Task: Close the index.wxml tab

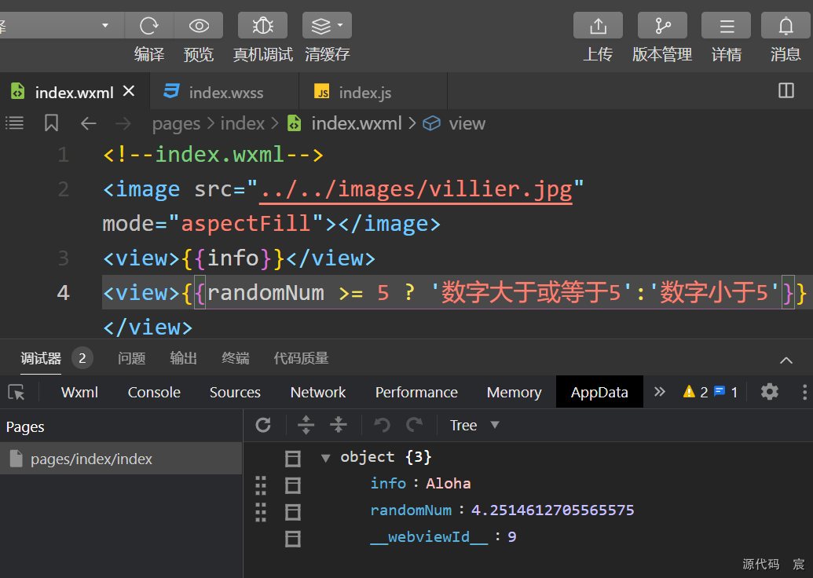Action: coord(129,91)
